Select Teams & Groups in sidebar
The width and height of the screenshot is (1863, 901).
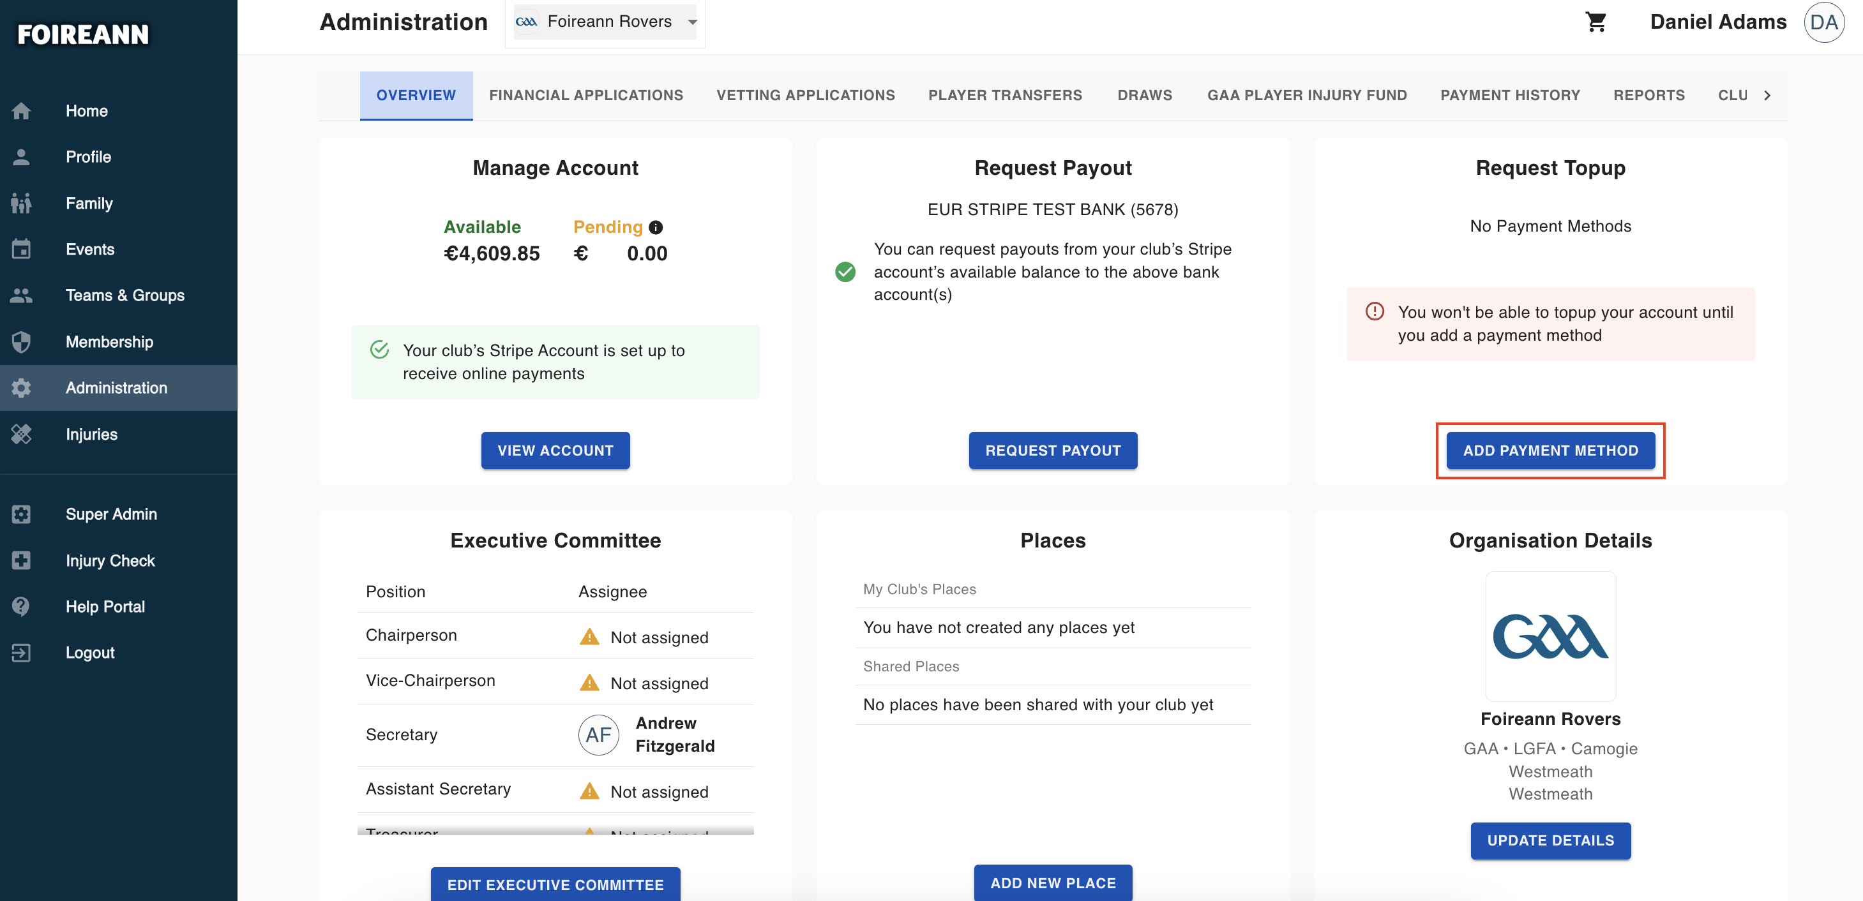[119, 295]
